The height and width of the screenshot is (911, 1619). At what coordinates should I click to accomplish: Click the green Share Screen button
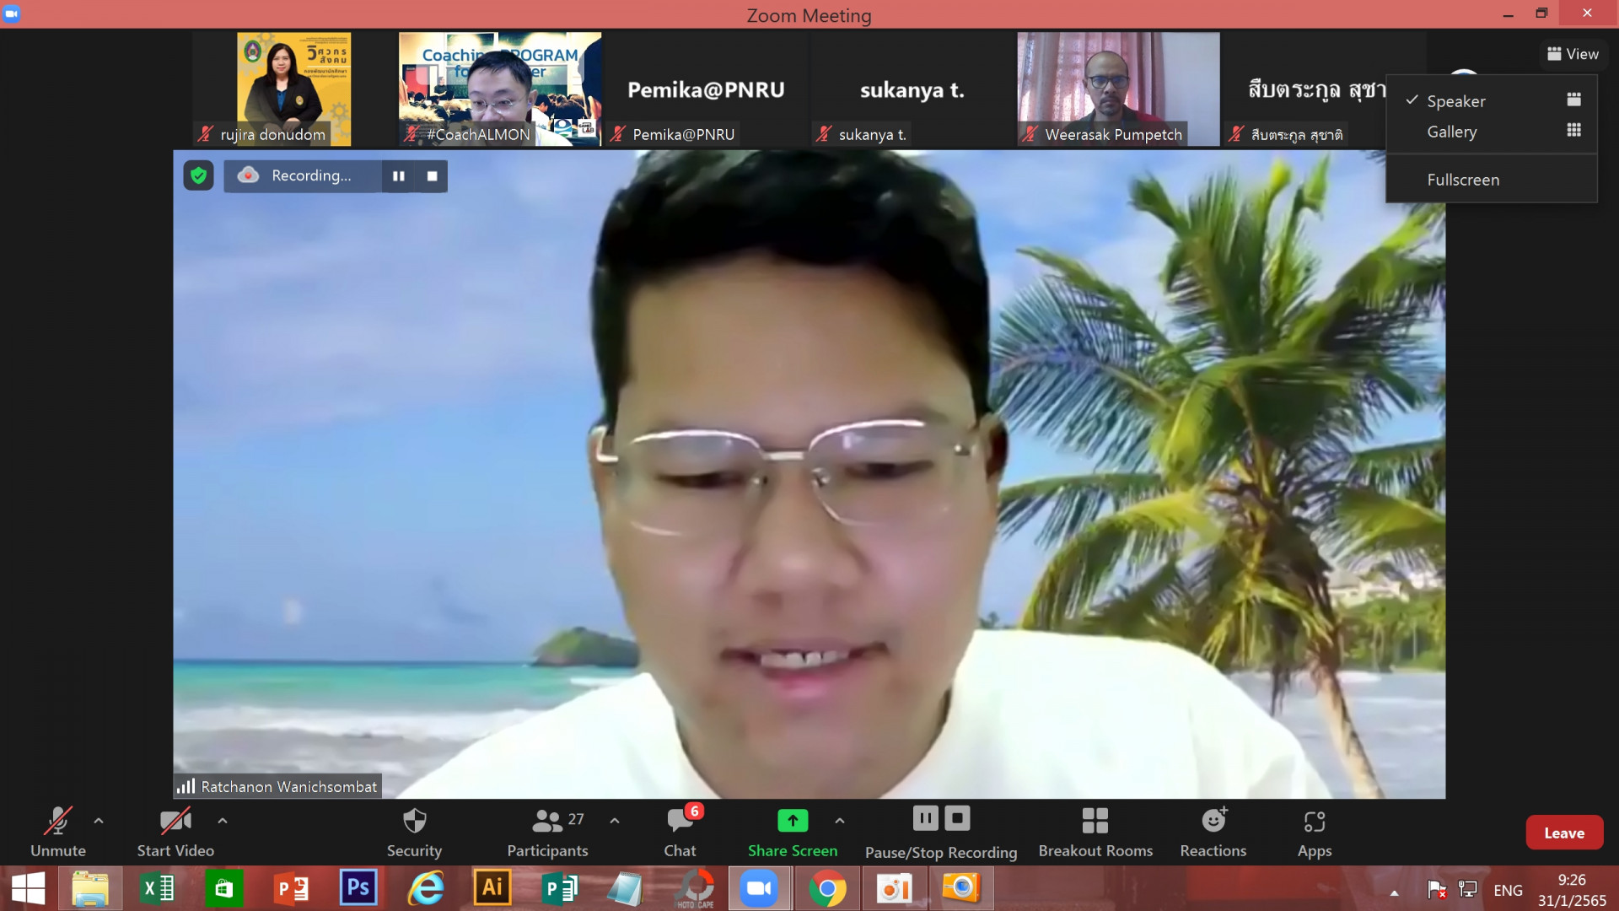click(793, 832)
